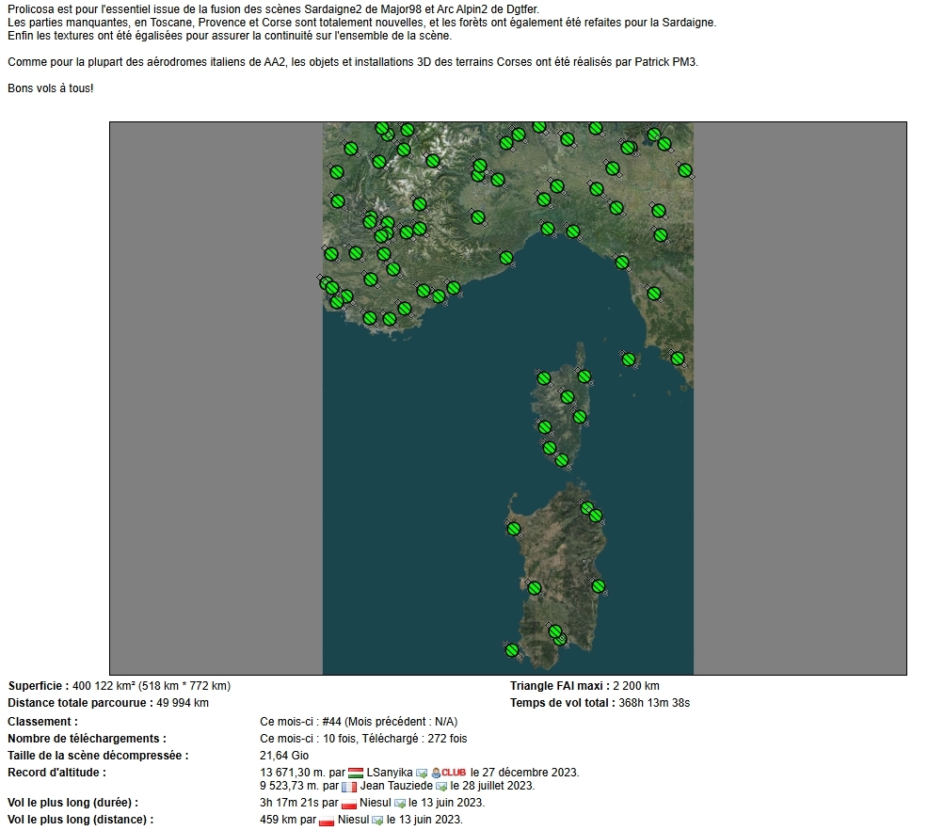Click the '9 523,73 m.' altitude value
The image size is (928, 830).
289,786
